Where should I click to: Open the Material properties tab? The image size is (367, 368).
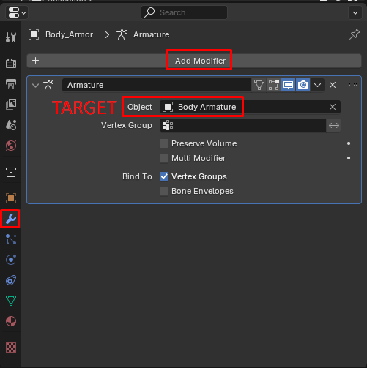tap(11, 321)
